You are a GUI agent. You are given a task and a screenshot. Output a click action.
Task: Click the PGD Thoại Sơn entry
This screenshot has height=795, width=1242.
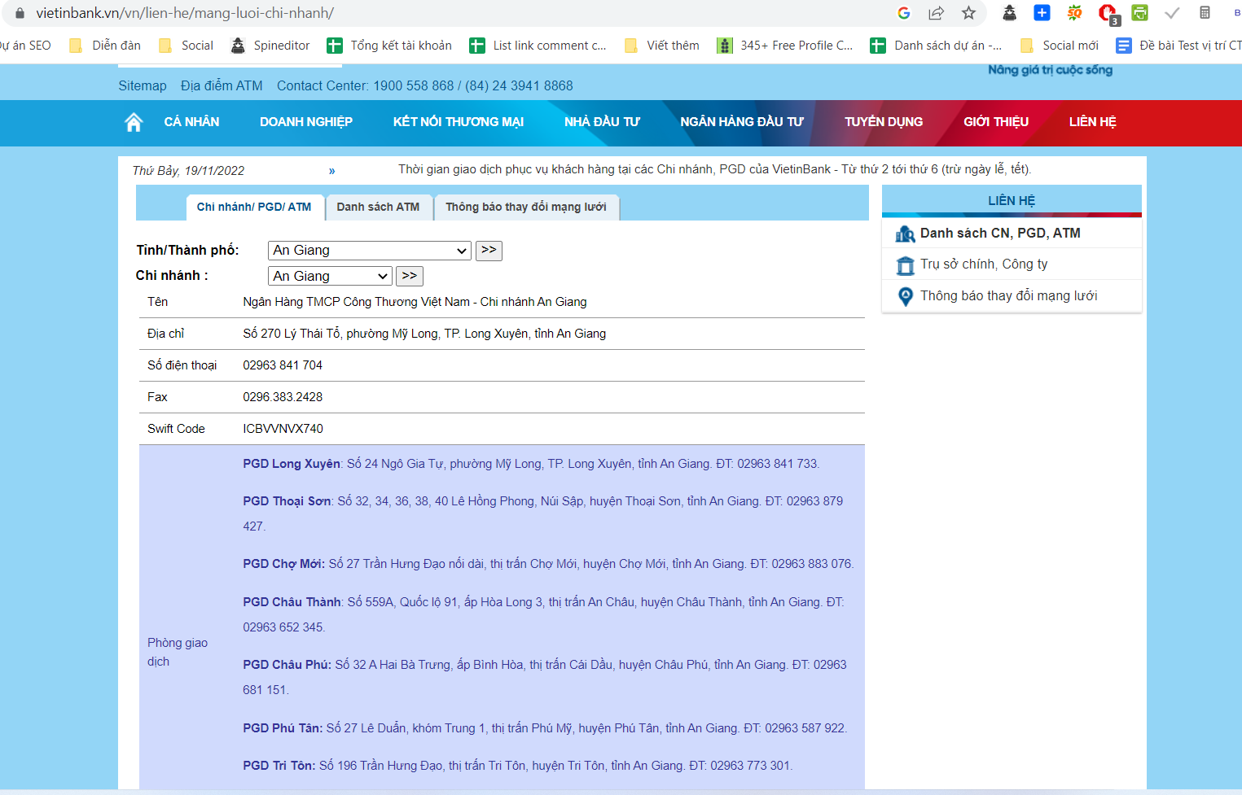543,513
